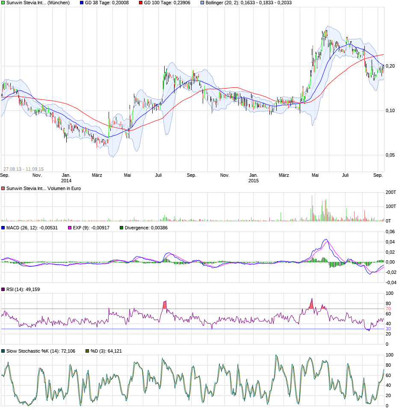Click the 0,10 price axis label
Image resolution: width=402 pixels, height=410 pixels.
[x=390, y=110]
